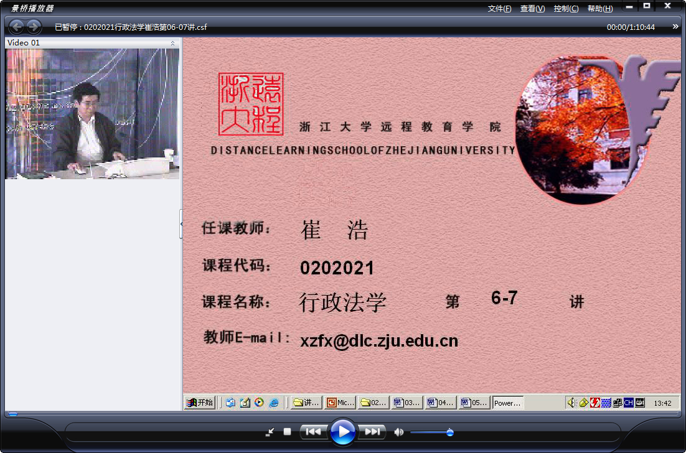
Task: Open the 帮助(H) menu
Action: click(x=600, y=8)
